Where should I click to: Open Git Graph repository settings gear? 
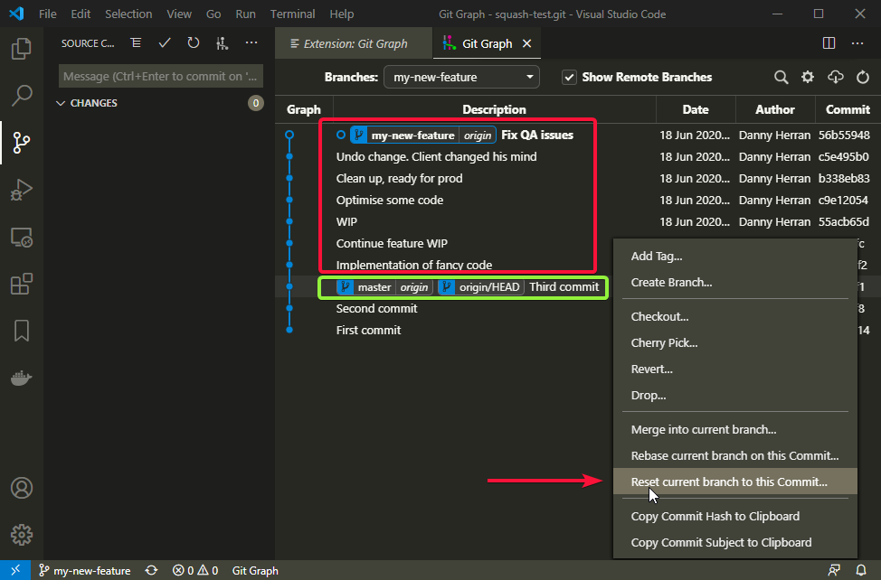point(808,77)
